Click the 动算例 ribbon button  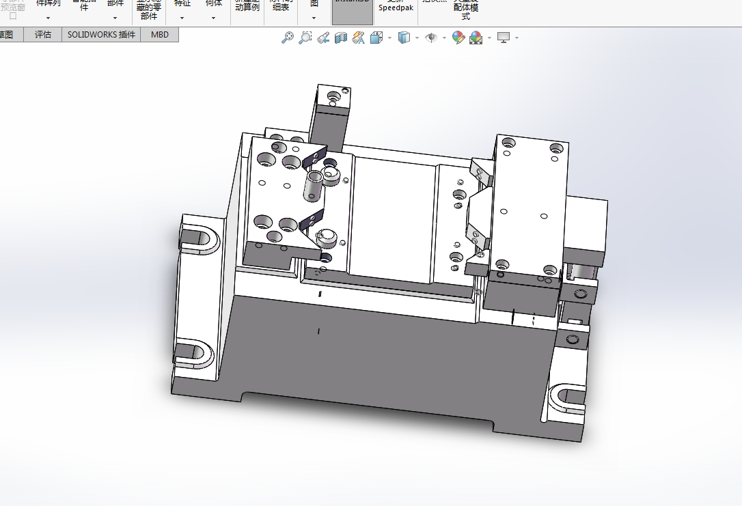(x=247, y=7)
